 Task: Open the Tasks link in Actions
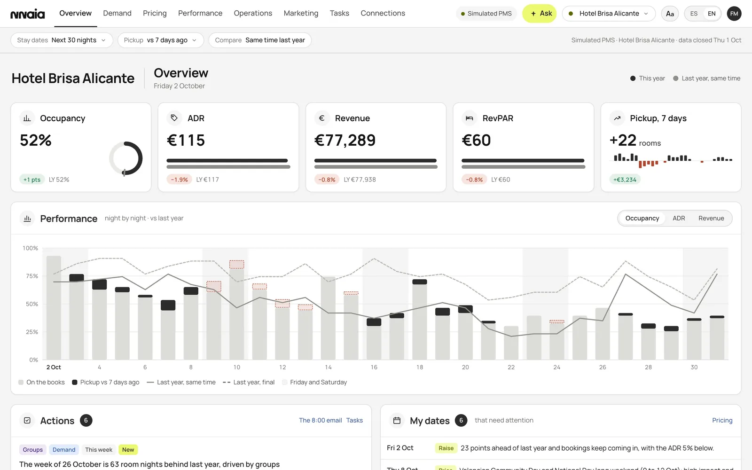coord(354,420)
